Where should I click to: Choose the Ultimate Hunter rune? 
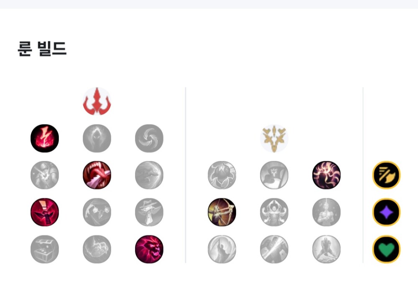click(x=149, y=249)
